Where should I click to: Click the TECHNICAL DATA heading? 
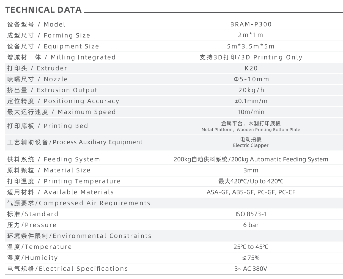[43, 10]
